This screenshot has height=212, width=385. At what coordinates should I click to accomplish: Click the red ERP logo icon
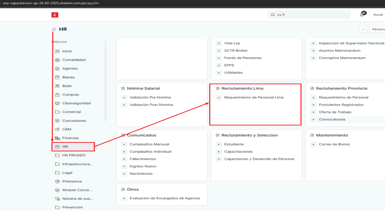click(x=54, y=15)
